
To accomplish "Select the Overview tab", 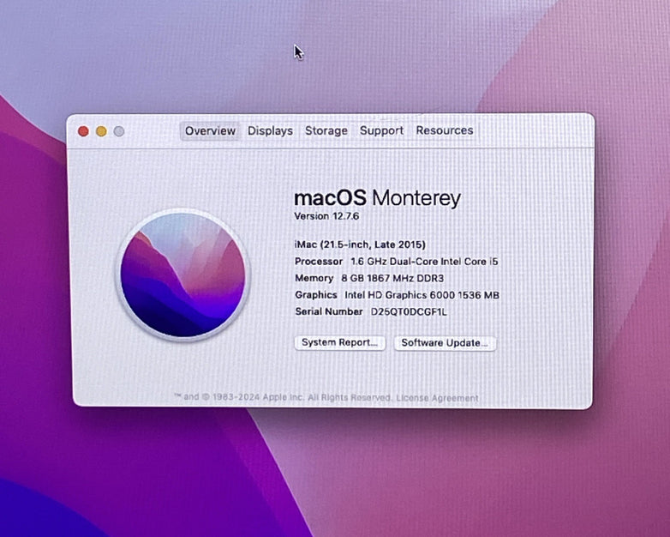I will click(x=210, y=131).
